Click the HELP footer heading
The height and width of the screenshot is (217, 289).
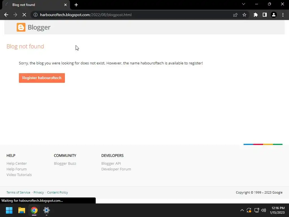pos(11,156)
